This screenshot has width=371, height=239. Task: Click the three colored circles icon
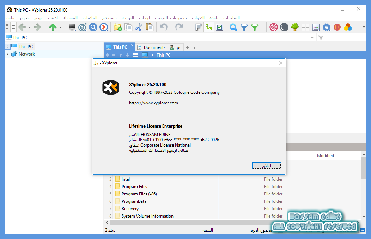[x=348, y=27]
